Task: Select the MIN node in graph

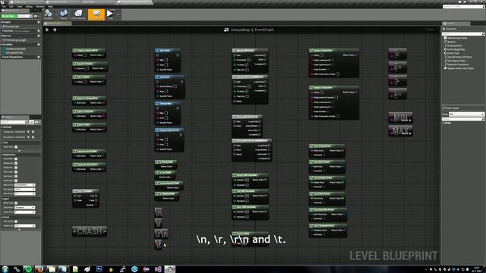Action: tap(400, 118)
